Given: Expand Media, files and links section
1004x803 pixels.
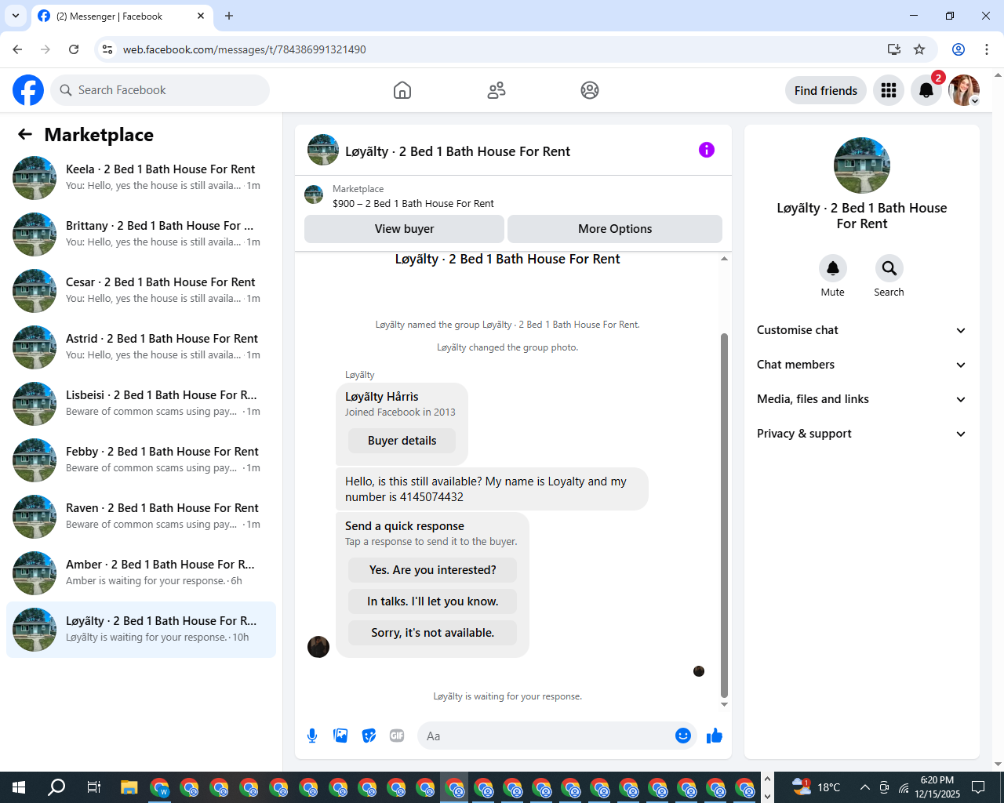Looking at the screenshot, I should (x=861, y=399).
